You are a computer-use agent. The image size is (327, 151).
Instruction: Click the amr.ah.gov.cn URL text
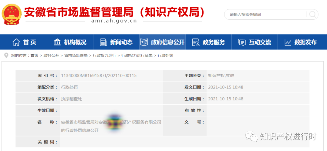[114, 21]
